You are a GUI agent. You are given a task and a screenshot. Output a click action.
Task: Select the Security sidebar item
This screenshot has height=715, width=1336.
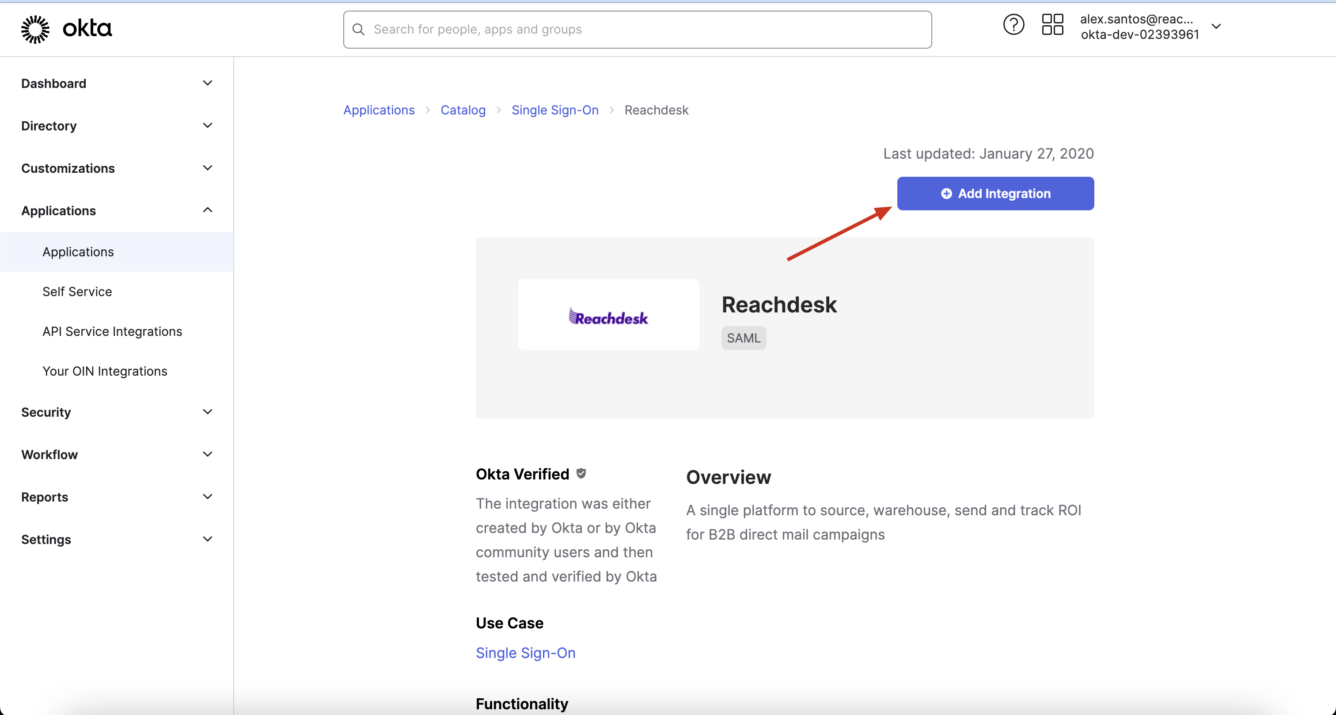117,412
